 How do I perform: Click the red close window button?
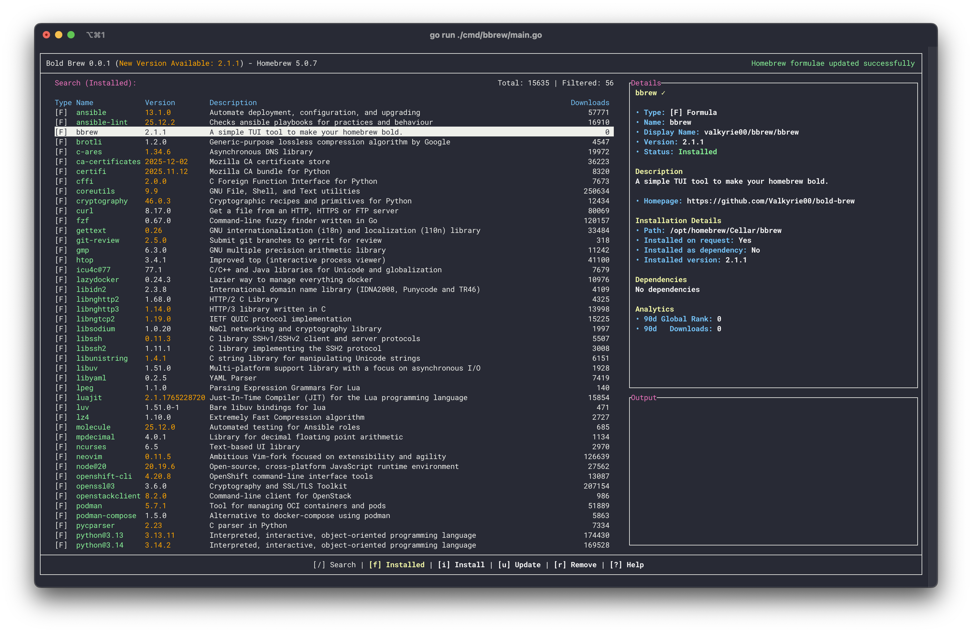point(47,35)
